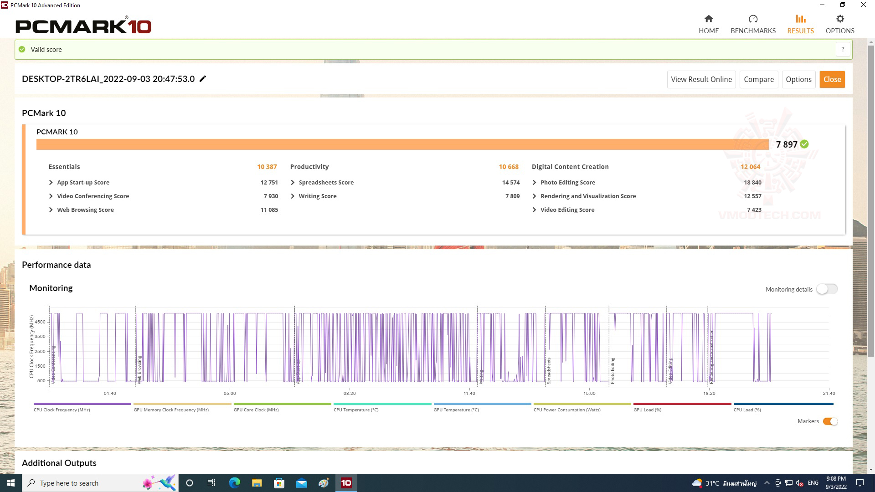Viewport: 875px width, 492px height.
Task: Click the Compare button
Action: pyautogui.click(x=758, y=79)
